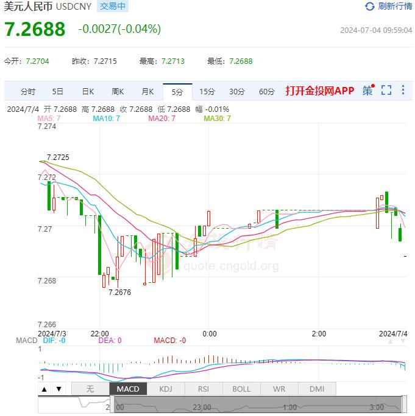The image size is (415, 416).
Task: Select the MACD indicator button
Action: coord(128,389)
